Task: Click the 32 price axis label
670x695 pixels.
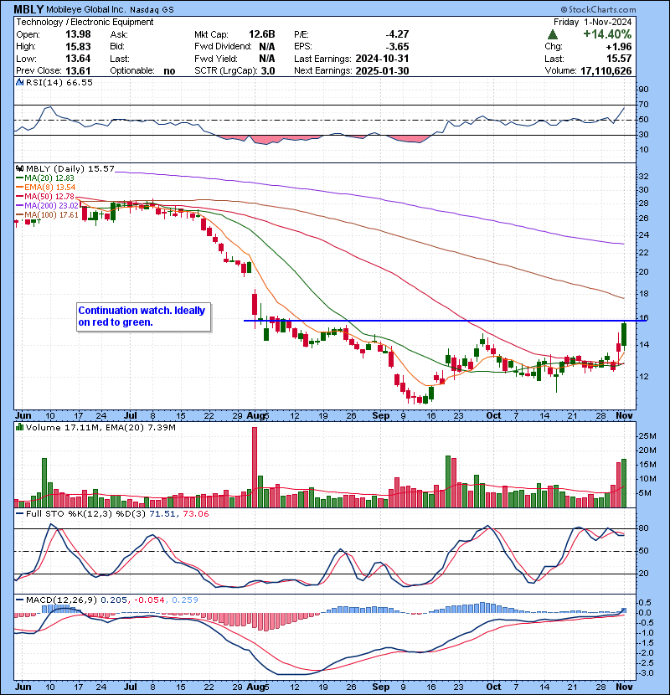Action: 643,177
